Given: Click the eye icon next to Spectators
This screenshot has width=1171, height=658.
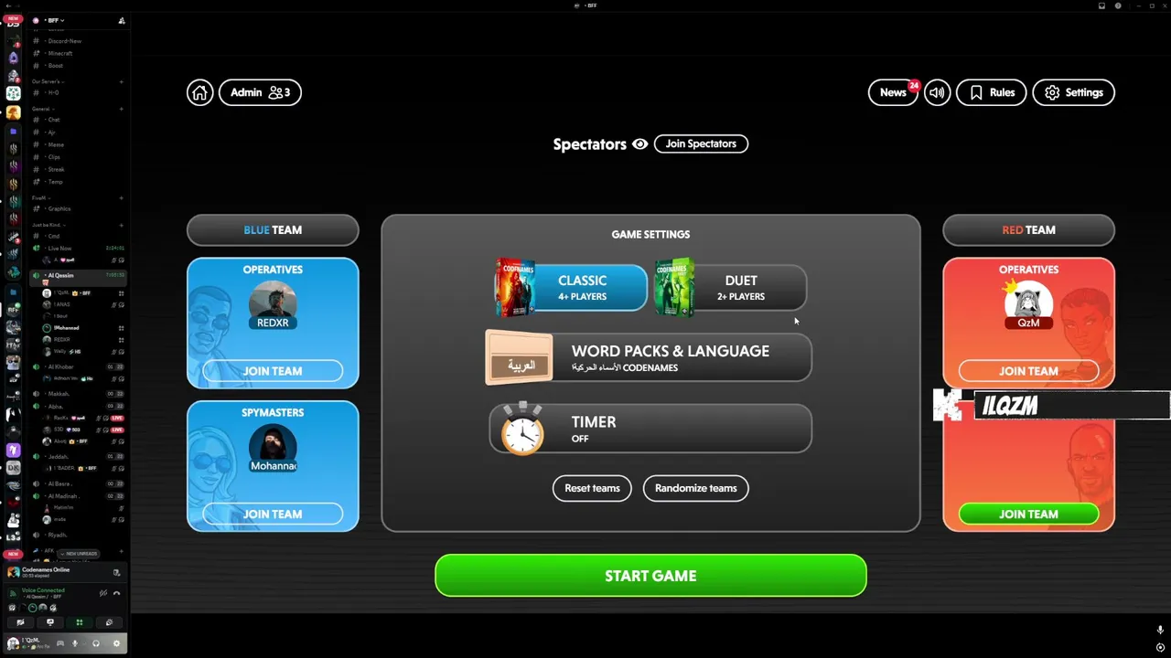Looking at the screenshot, I should (639, 144).
